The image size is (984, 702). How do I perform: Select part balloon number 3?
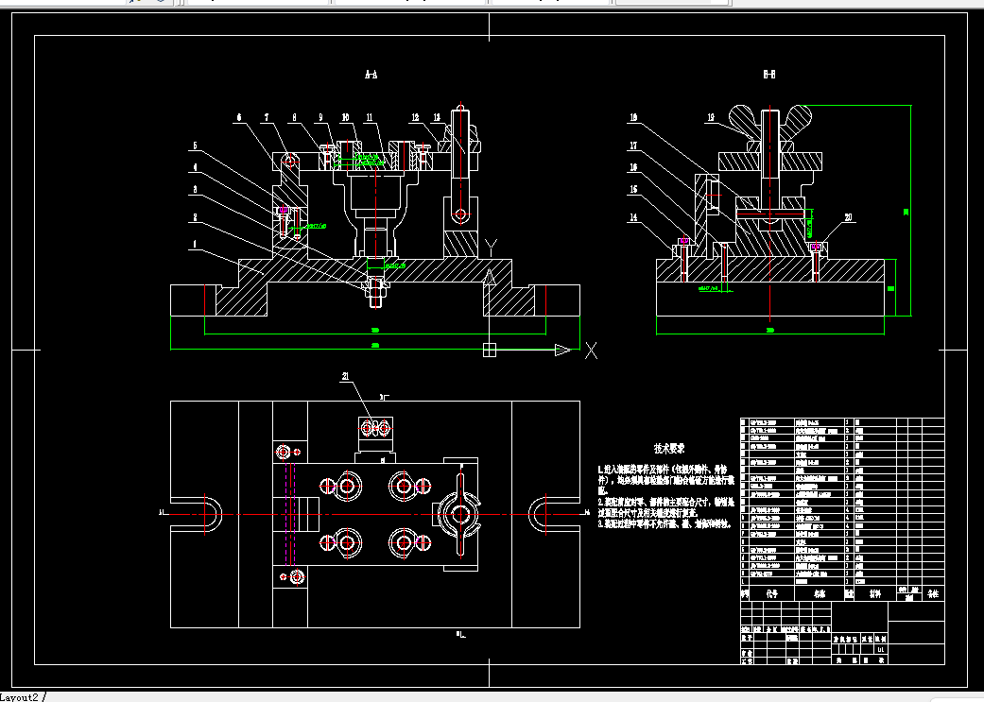195,190
